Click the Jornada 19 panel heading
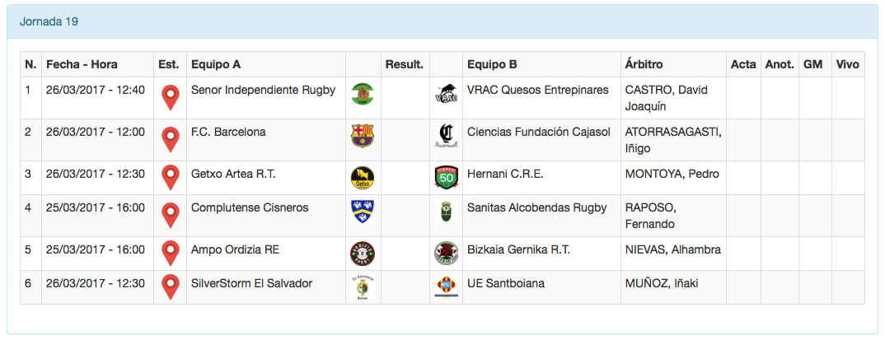 (x=49, y=21)
